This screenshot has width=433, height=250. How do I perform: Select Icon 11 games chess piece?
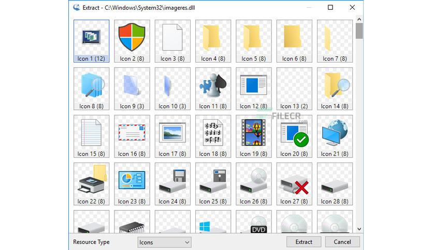[x=213, y=89]
